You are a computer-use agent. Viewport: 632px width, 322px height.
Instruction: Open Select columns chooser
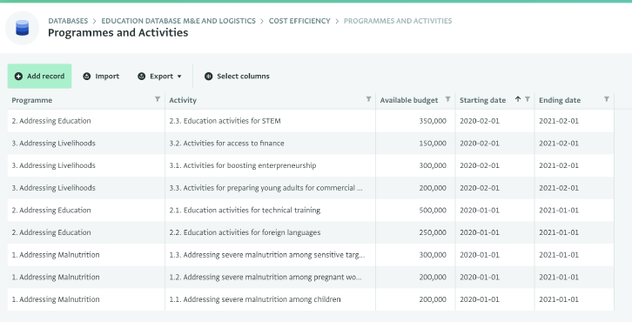(237, 77)
